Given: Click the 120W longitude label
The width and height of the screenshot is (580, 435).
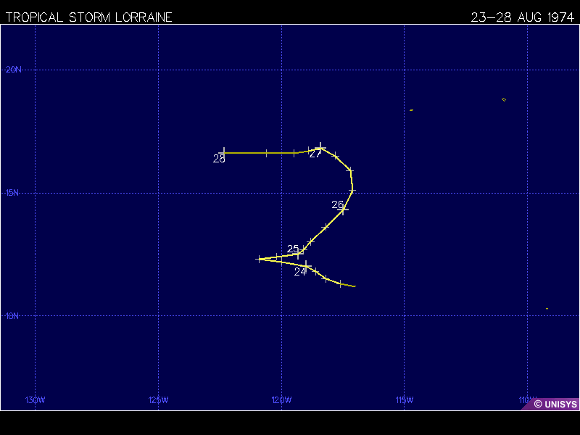Looking at the screenshot, I should 281,400.
